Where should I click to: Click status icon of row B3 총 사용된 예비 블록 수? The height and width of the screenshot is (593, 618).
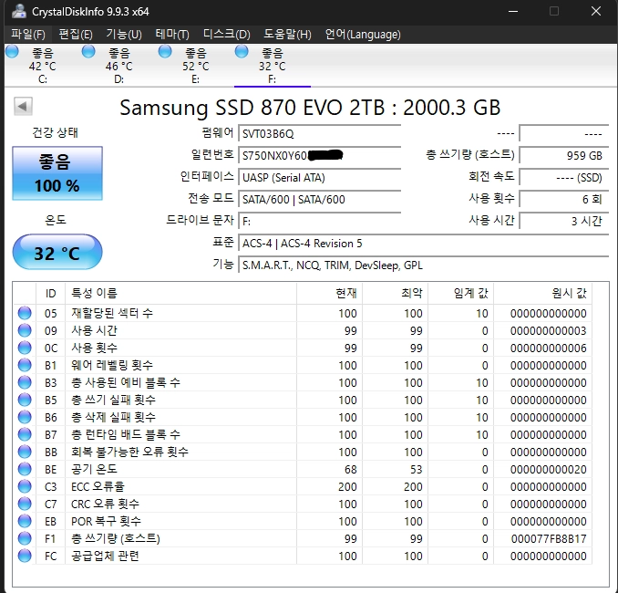25,382
